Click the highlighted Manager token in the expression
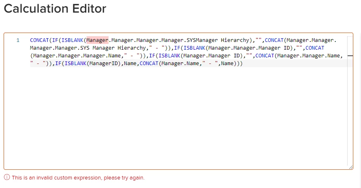Viewport: 361px width, 188px height. [x=98, y=40]
